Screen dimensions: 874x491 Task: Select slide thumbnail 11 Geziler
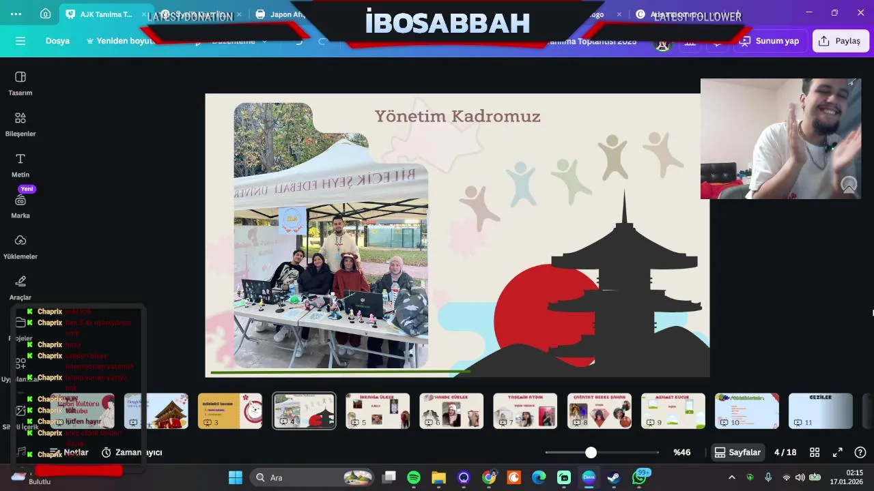(821, 411)
